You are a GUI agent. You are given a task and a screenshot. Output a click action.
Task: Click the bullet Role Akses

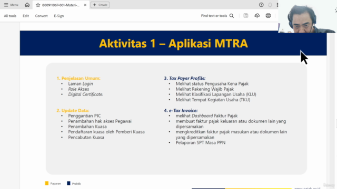(x=78, y=89)
